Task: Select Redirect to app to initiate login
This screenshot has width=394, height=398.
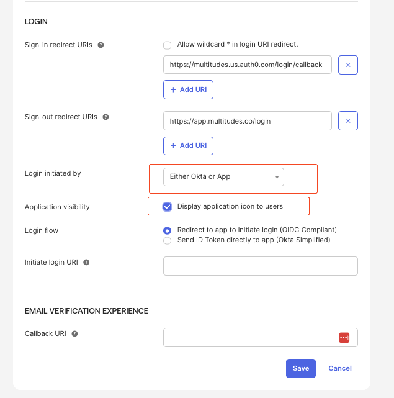Action: [167, 230]
